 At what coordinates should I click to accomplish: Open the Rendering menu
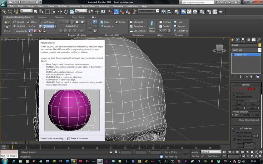[104, 6]
